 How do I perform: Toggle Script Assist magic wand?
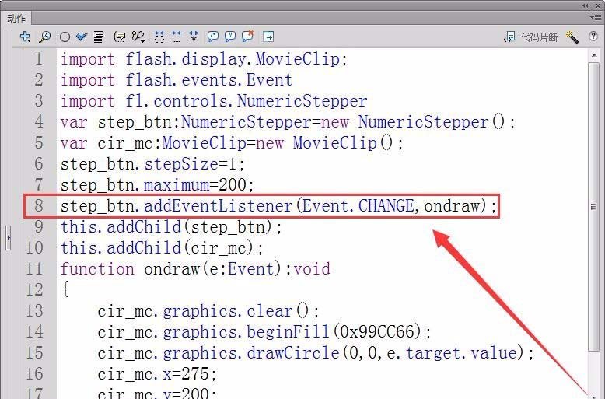[x=572, y=37]
